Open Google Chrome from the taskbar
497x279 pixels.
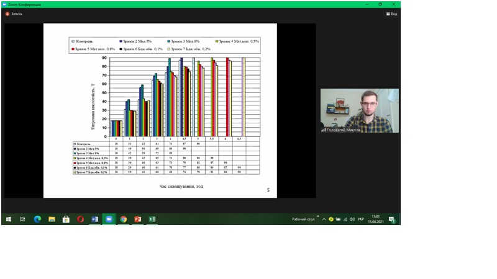(x=123, y=219)
